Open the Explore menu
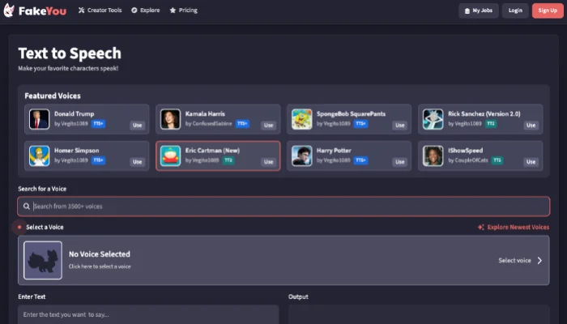 pos(145,10)
